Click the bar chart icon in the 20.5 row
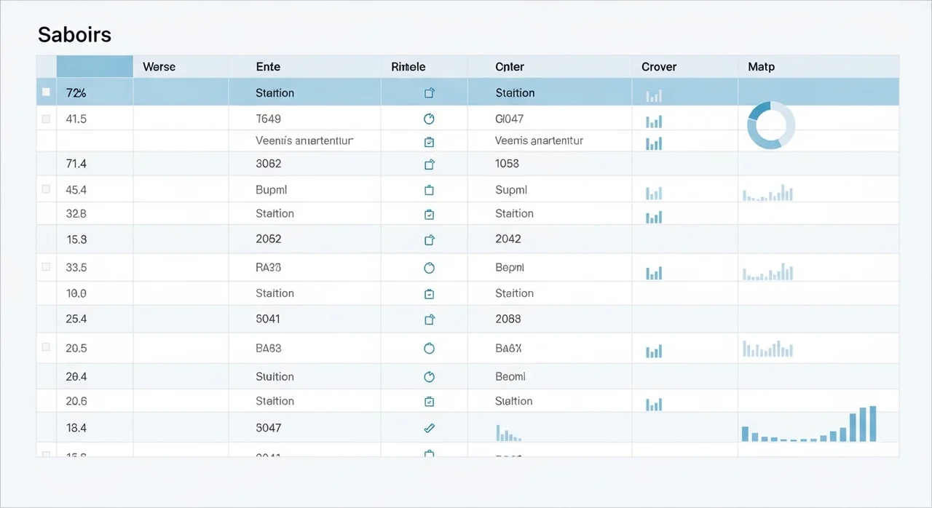This screenshot has width=932, height=508. (654, 351)
